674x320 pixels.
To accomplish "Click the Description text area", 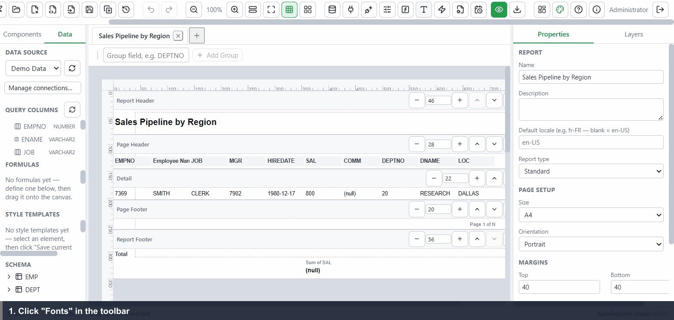I will click(591, 110).
